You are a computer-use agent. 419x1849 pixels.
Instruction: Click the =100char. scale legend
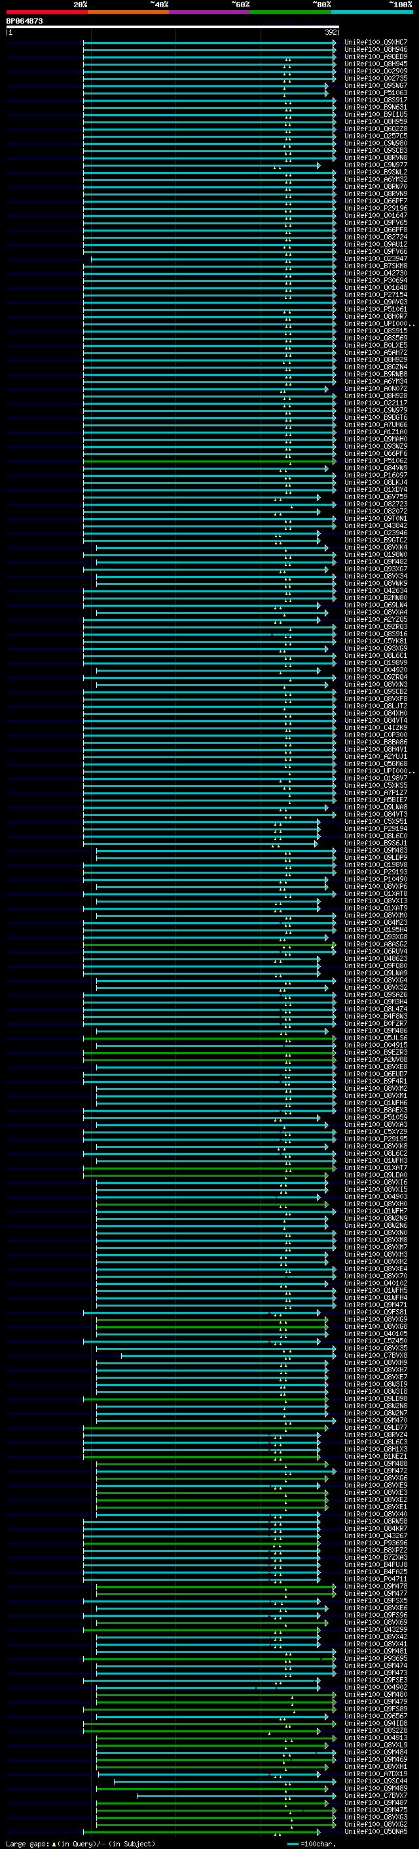[x=313, y=1844]
